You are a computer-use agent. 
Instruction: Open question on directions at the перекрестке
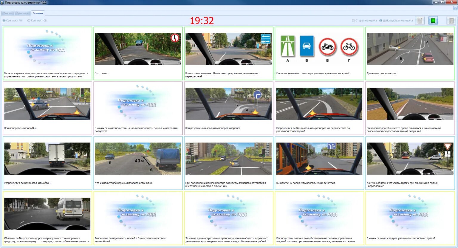pyautogui.click(x=229, y=53)
